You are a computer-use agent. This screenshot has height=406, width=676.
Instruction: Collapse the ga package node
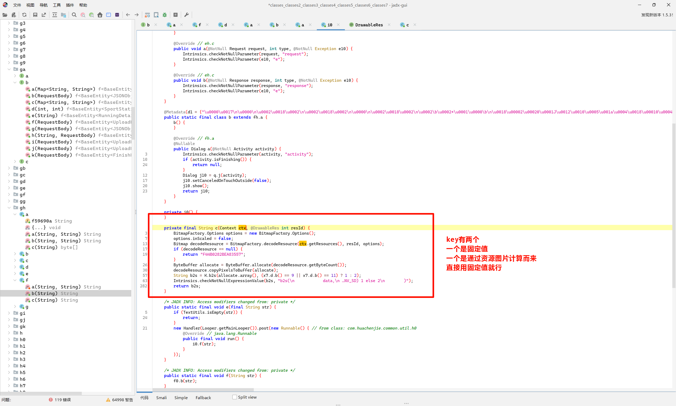9,69
